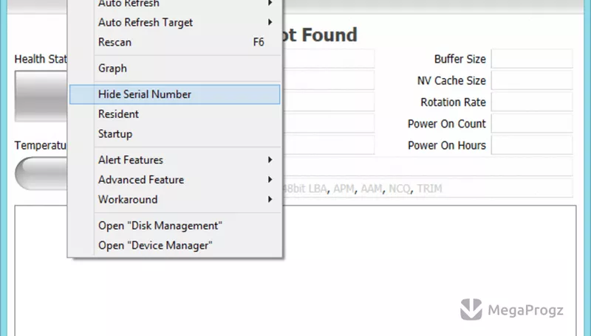591x336 pixels.
Task: Toggle Hide Serial Number option
Action: [175, 94]
